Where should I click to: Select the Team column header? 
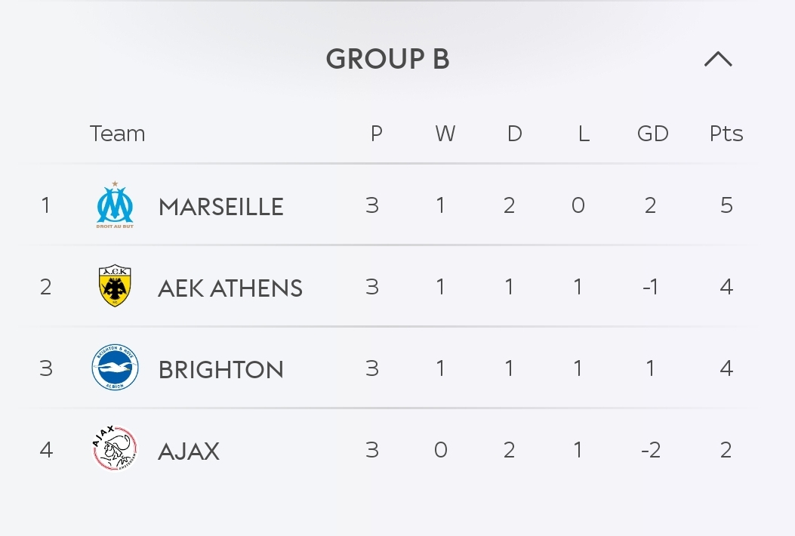(117, 134)
